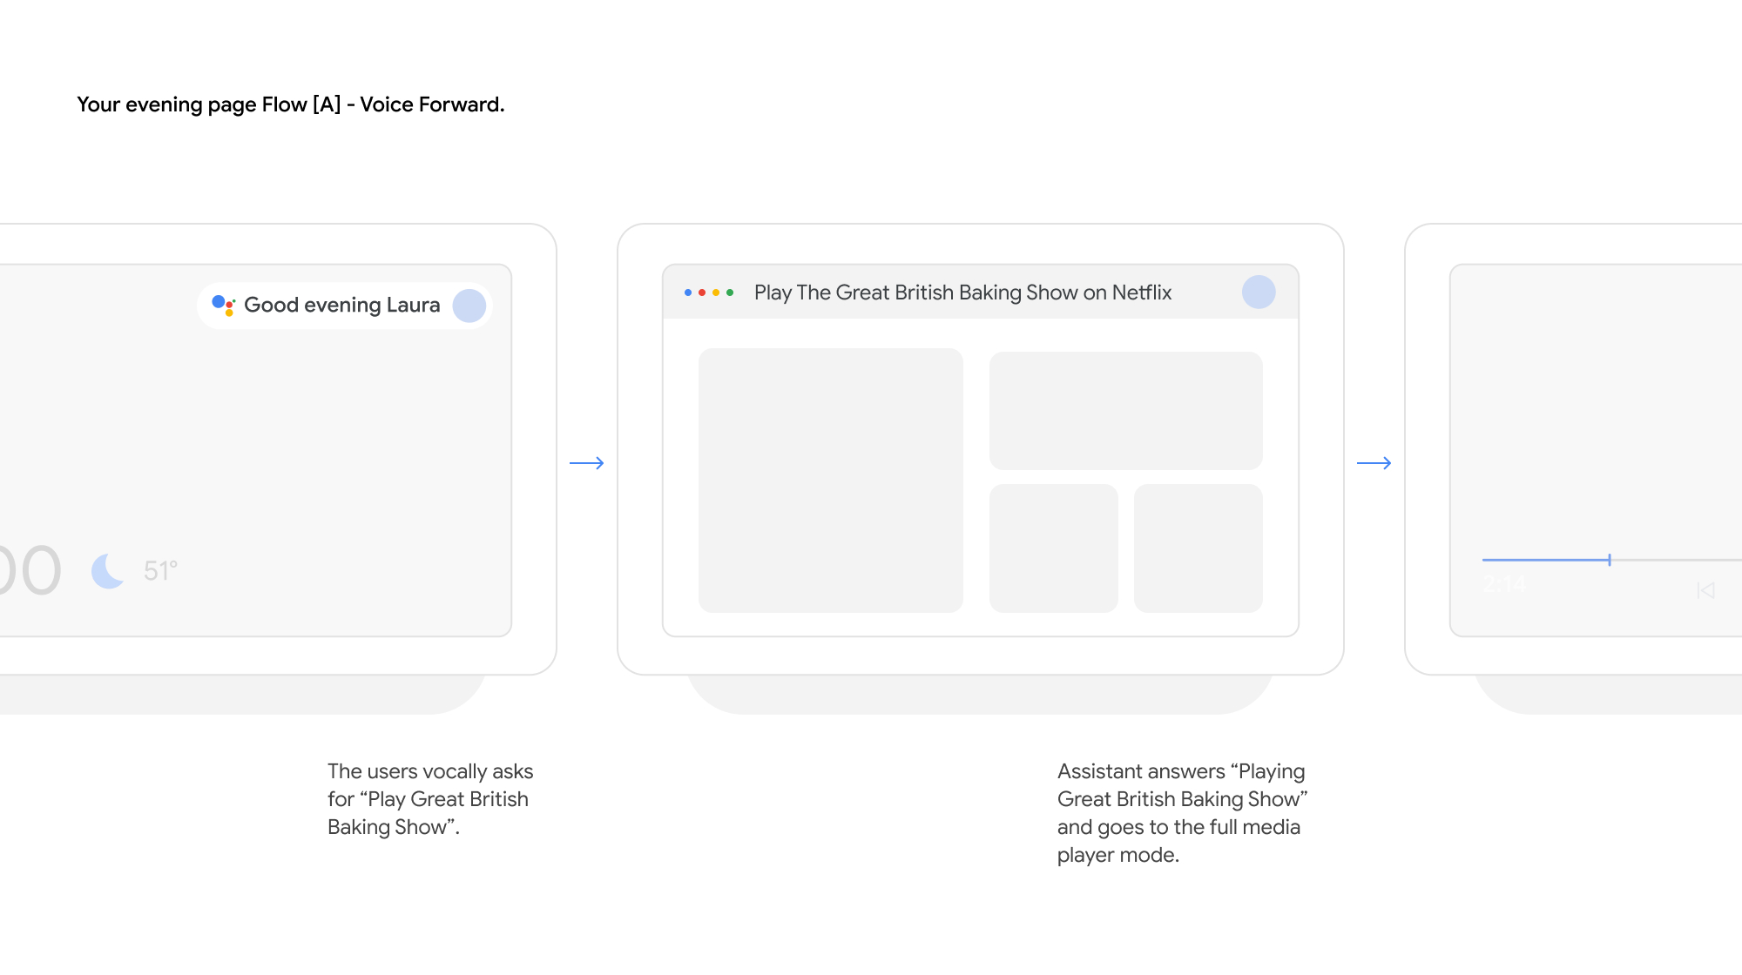Click the 'Your evening page Flow [A]' title

pos(291,104)
